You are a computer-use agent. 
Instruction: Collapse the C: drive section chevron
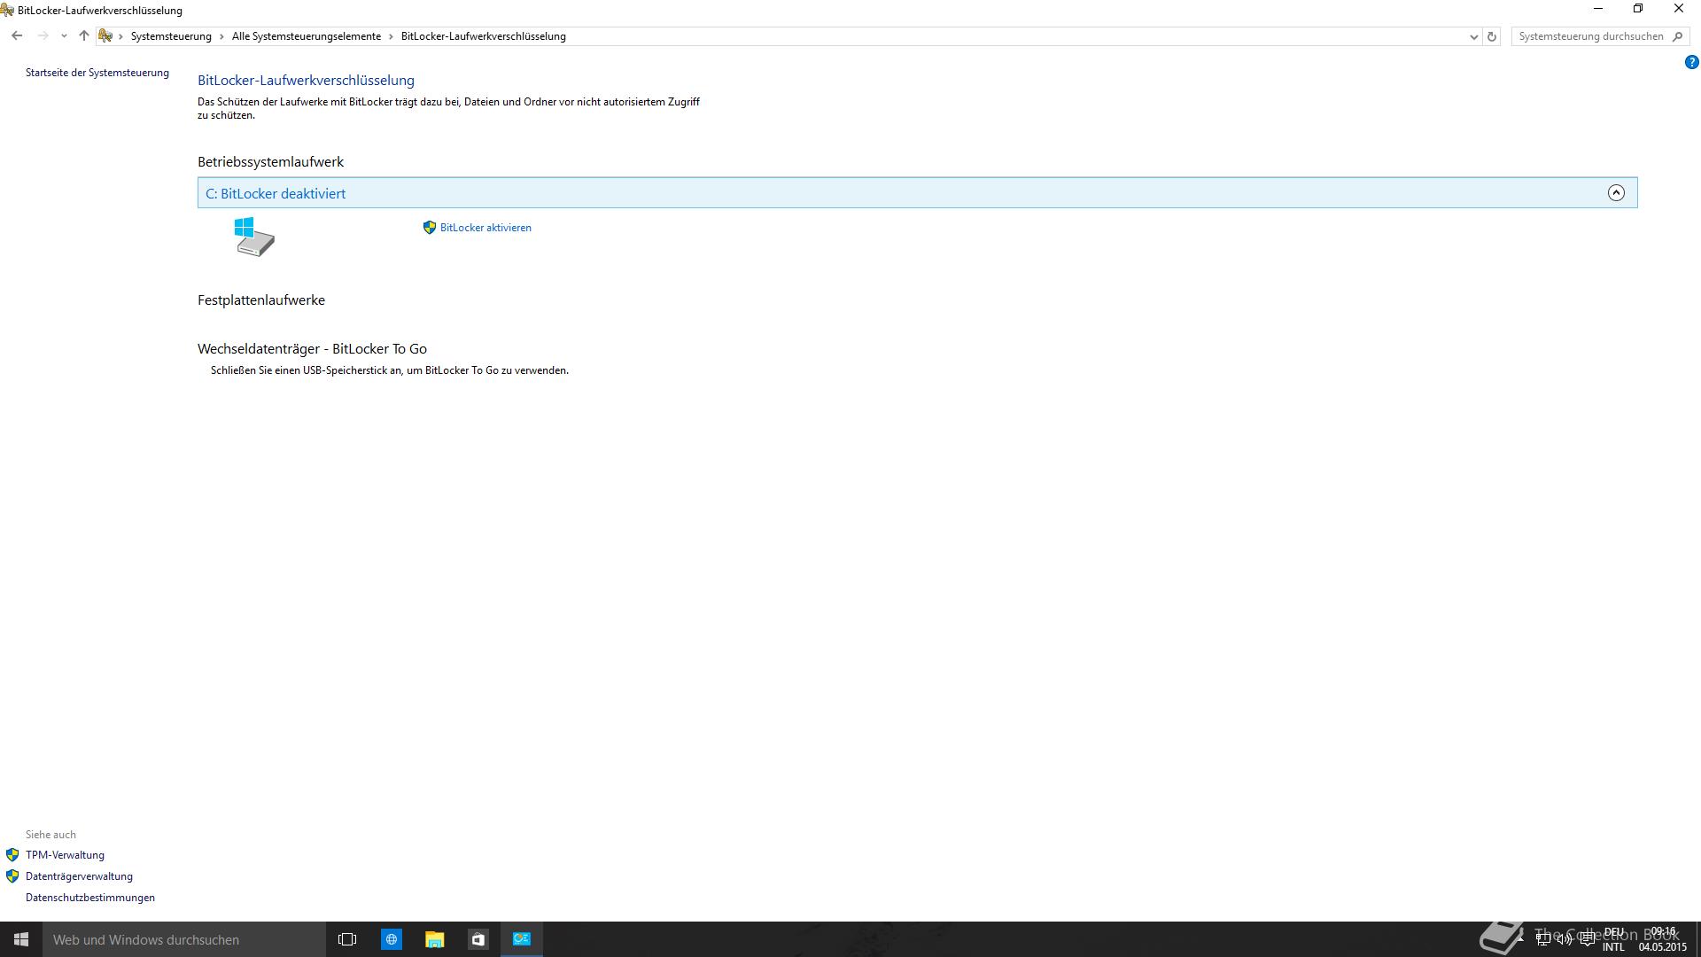(1616, 192)
